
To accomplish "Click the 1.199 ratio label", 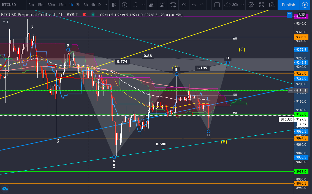I will tap(202, 68).
